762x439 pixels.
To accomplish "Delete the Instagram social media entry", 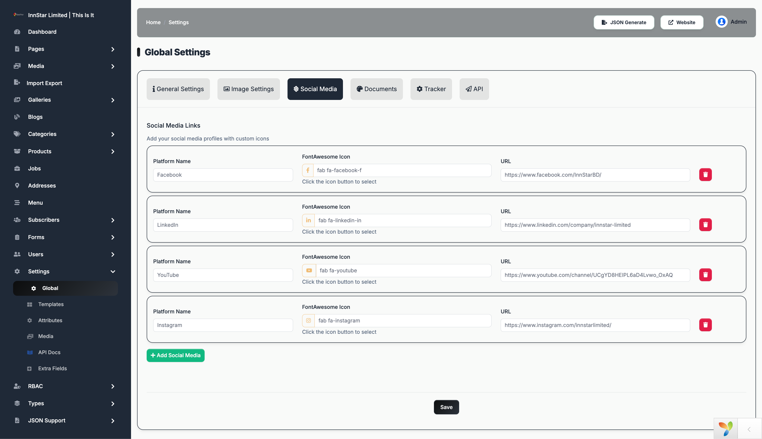I will (x=705, y=325).
